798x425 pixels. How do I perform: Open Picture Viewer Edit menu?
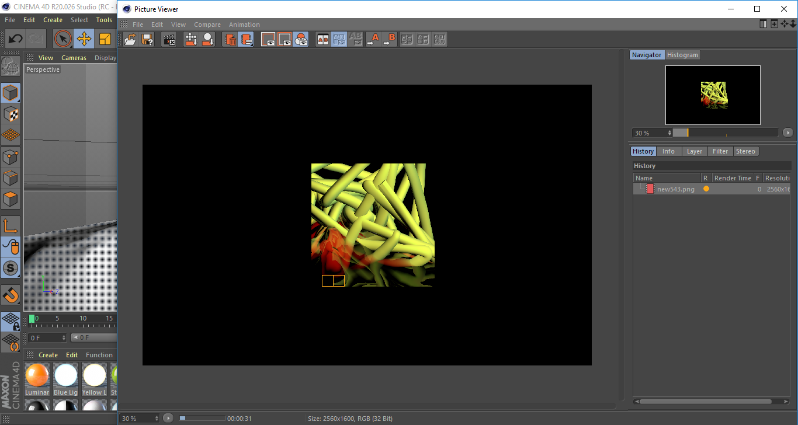(x=157, y=25)
